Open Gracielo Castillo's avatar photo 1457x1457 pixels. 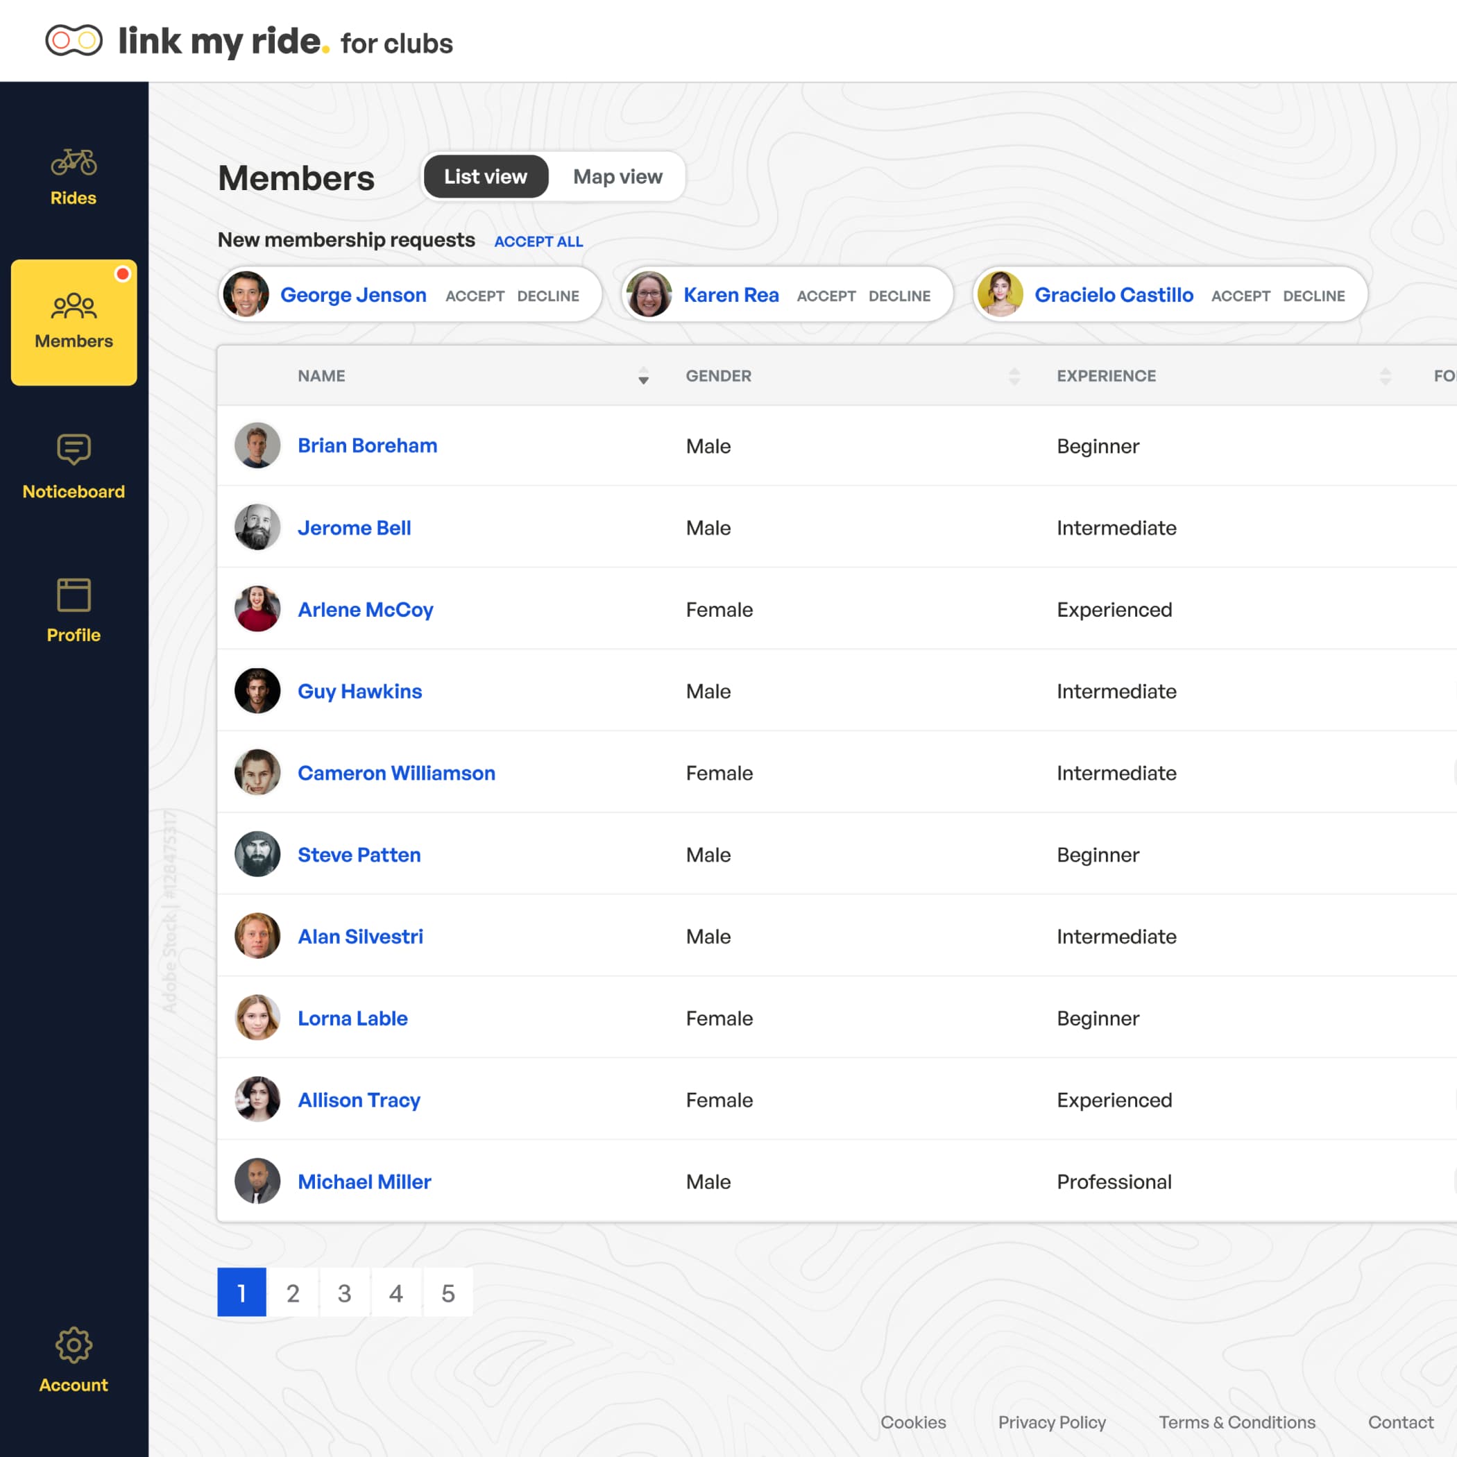pos(1000,294)
